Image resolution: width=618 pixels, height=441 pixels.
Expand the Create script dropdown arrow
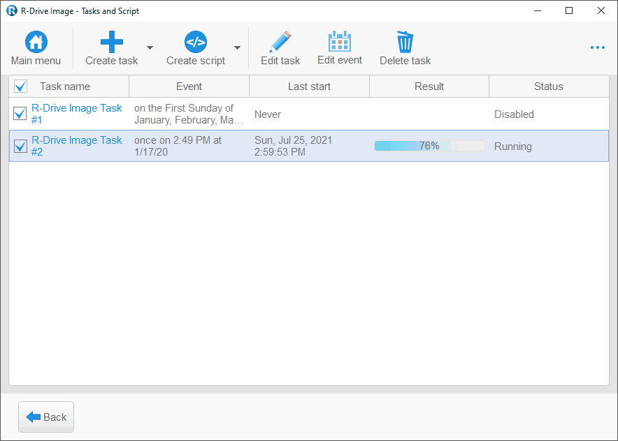click(237, 48)
